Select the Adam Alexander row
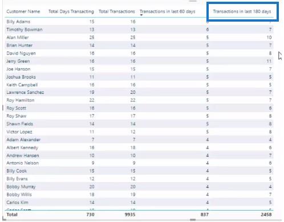This screenshot has width=284, height=222. pos(139,139)
